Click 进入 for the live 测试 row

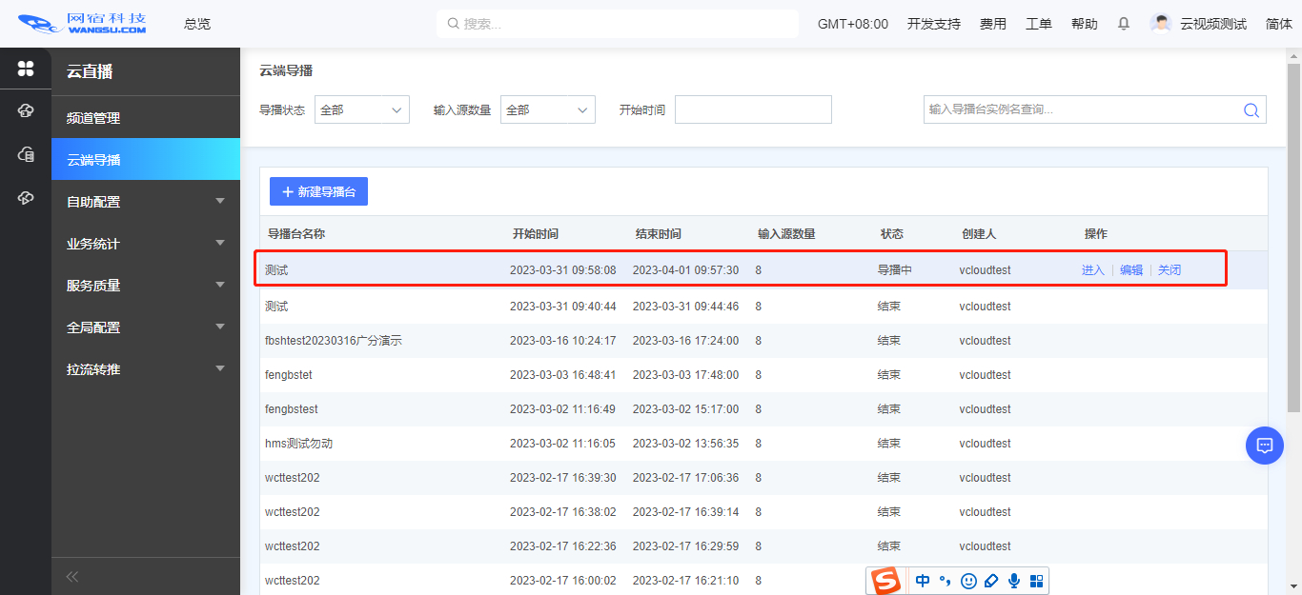click(1092, 270)
